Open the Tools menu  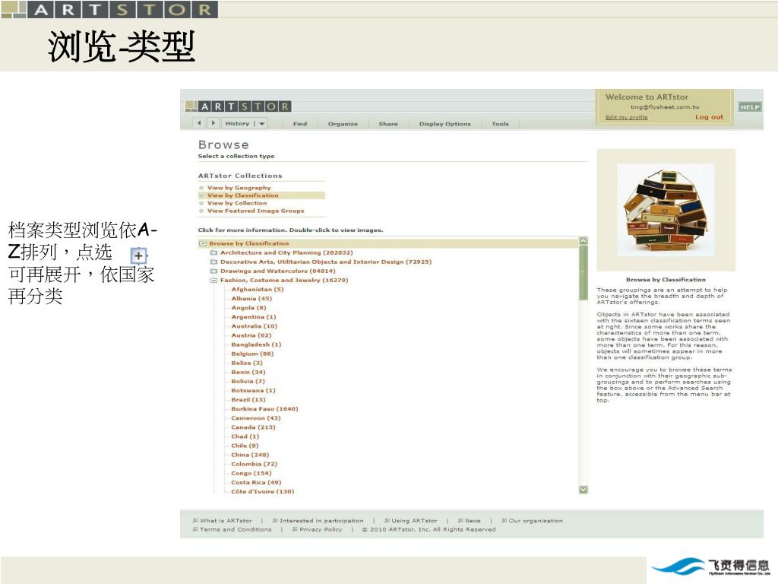coord(500,124)
